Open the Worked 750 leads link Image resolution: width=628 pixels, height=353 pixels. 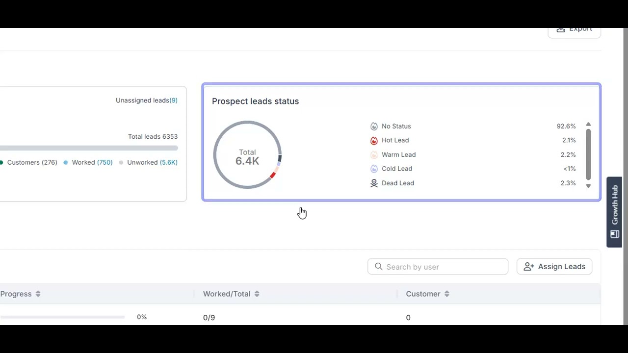click(x=92, y=162)
